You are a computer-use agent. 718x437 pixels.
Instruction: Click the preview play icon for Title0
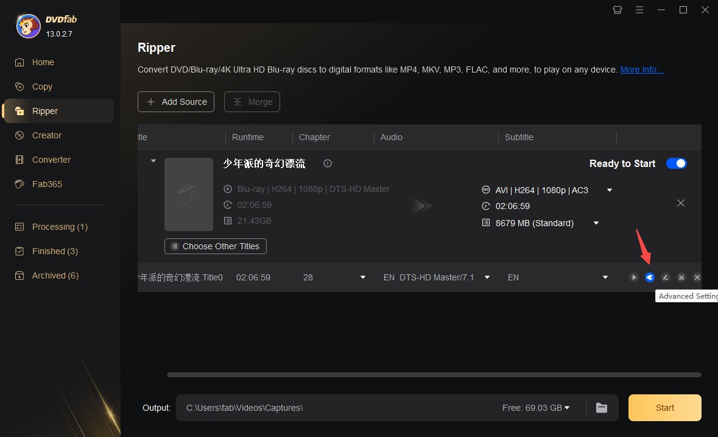pos(634,277)
